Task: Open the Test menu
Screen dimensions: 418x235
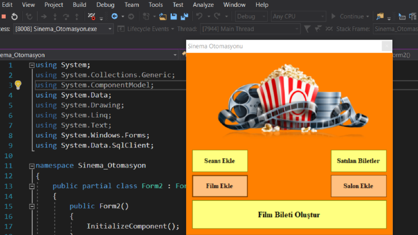Action: click(x=178, y=5)
